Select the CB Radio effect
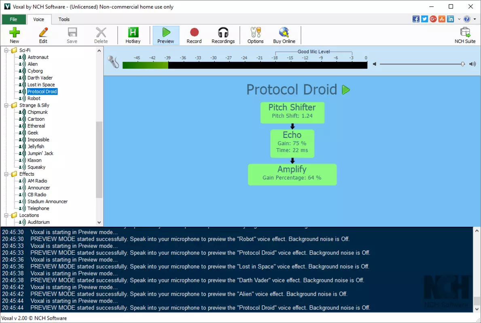This screenshot has width=481, height=323. coord(37,195)
